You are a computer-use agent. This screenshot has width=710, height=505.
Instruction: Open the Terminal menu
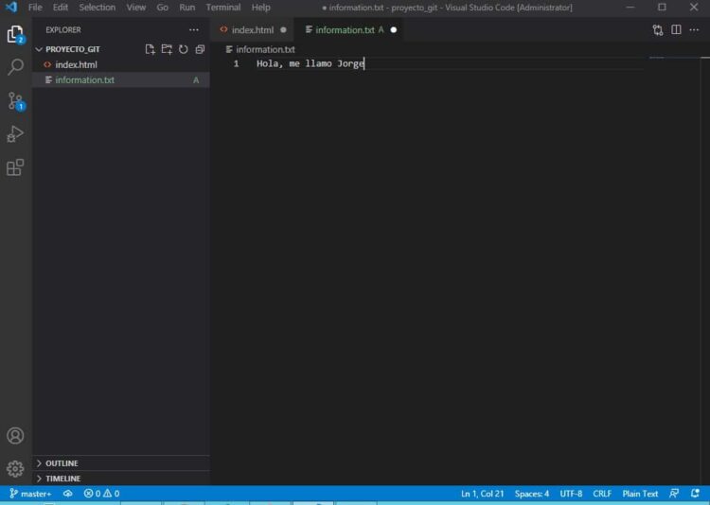[223, 8]
